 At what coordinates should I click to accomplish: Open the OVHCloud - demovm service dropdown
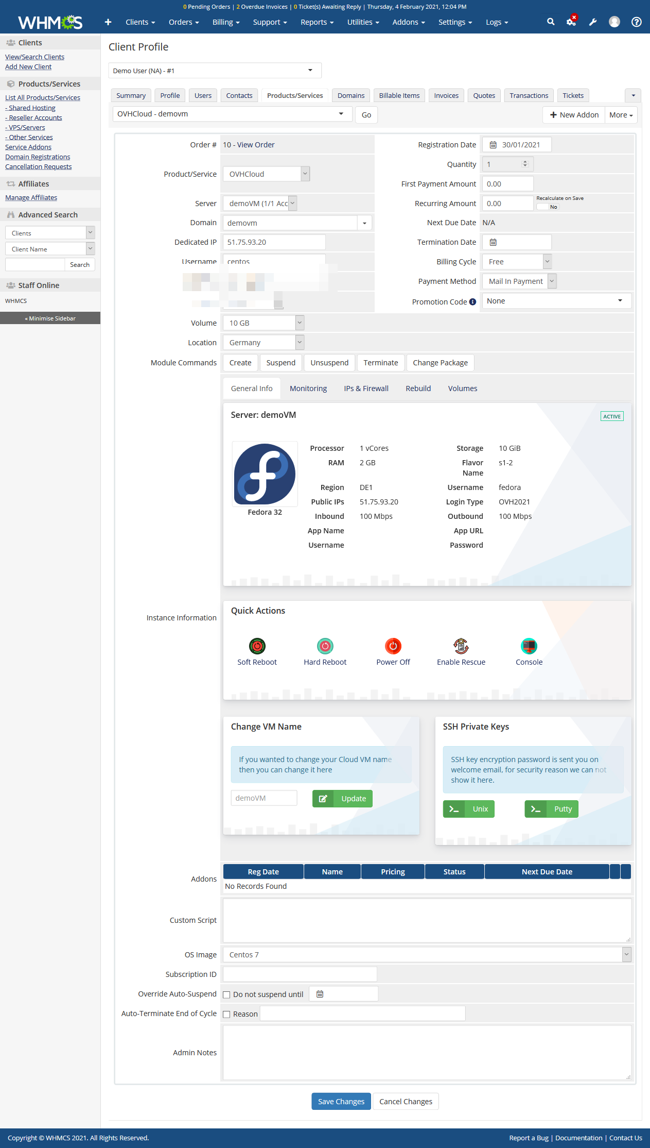233,114
